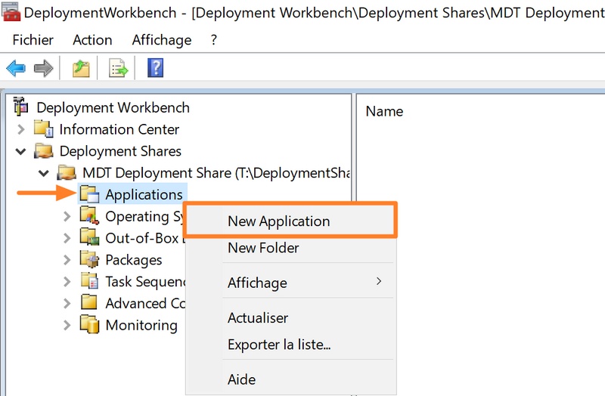This screenshot has height=396, width=605.
Task: Click the export list toolbar icon
Action: (x=119, y=69)
